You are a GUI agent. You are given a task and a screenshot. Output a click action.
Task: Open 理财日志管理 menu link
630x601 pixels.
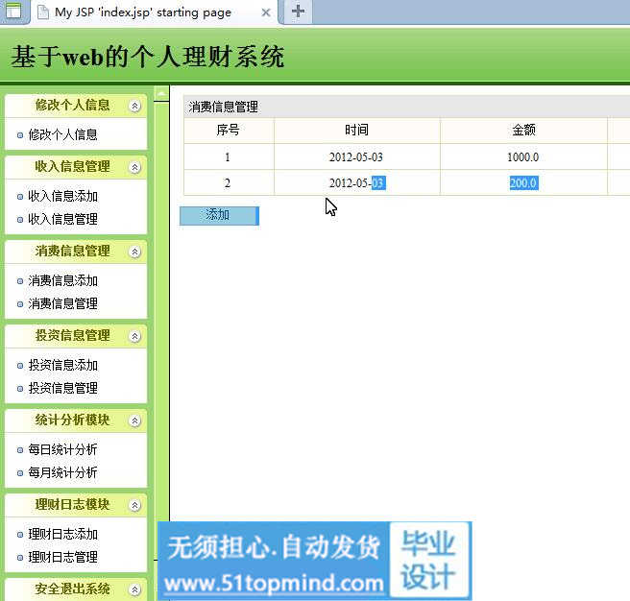62,557
